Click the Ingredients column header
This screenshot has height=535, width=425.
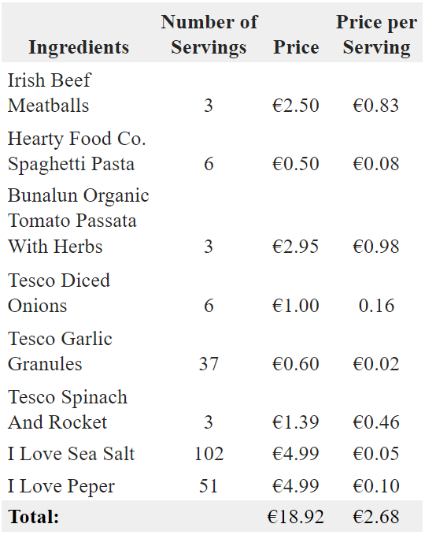(x=79, y=47)
